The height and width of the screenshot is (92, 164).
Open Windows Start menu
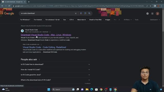(49, 89)
